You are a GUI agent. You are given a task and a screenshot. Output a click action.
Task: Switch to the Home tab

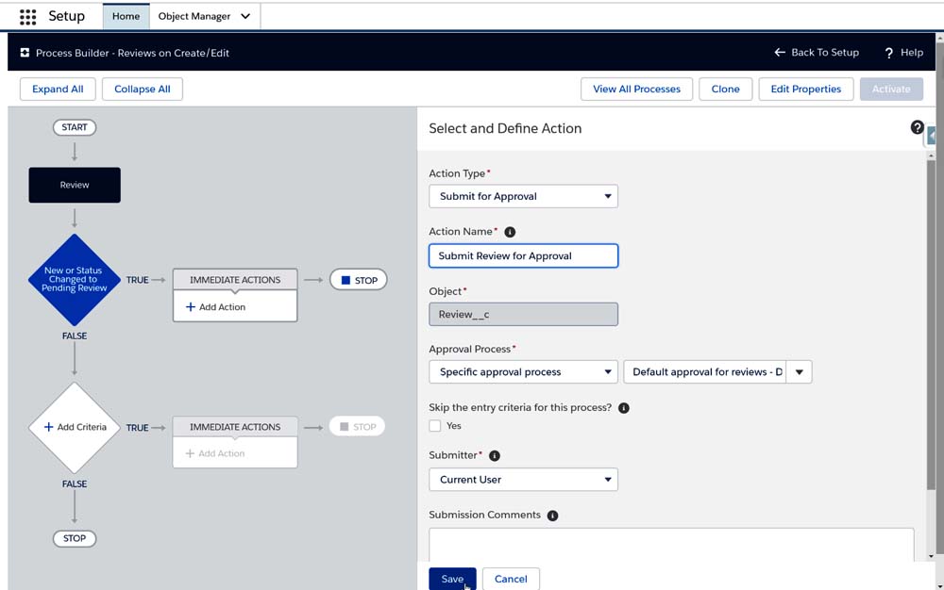pos(126,16)
